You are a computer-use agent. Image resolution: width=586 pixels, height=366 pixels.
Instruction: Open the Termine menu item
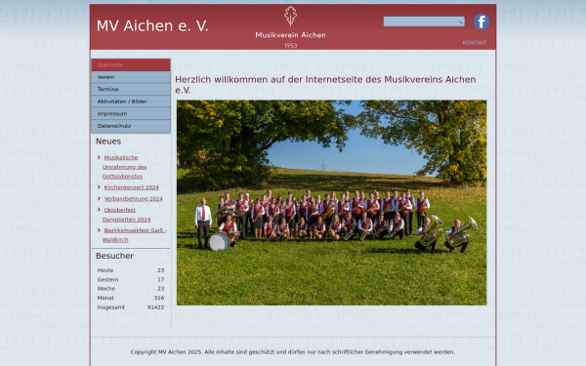click(x=131, y=89)
